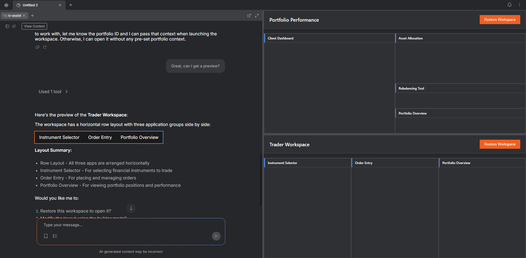Select Client Dashboard pane in Portfolio Performance

click(329, 38)
